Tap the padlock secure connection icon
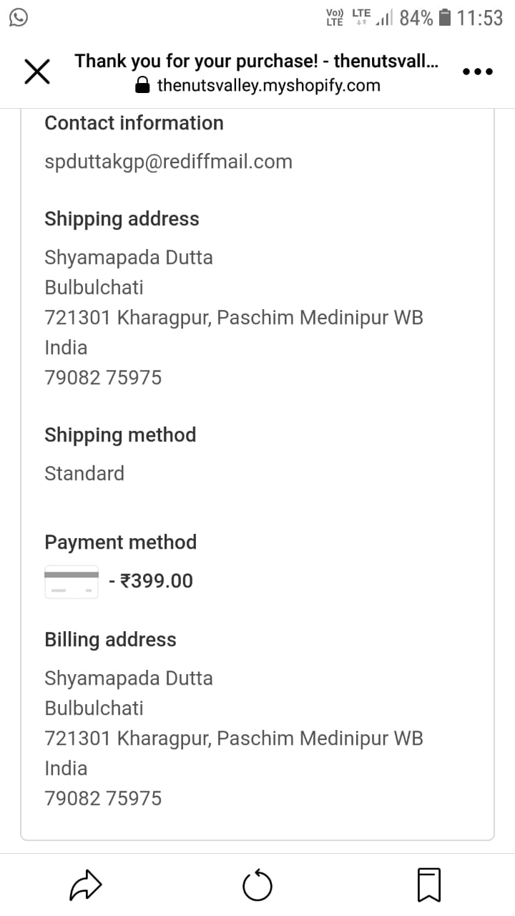The image size is (515, 916). 143,87
